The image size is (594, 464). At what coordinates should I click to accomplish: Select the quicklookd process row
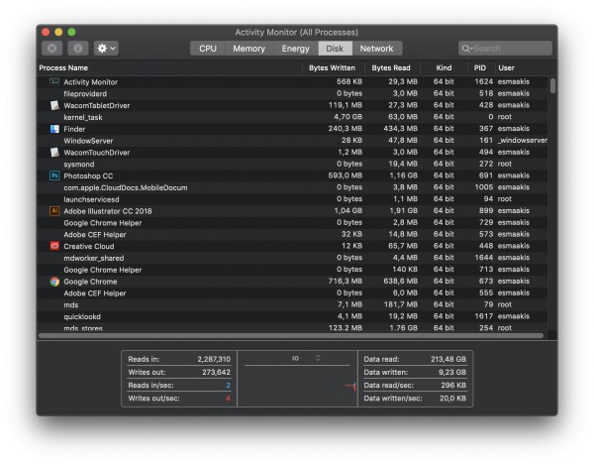click(x=292, y=316)
